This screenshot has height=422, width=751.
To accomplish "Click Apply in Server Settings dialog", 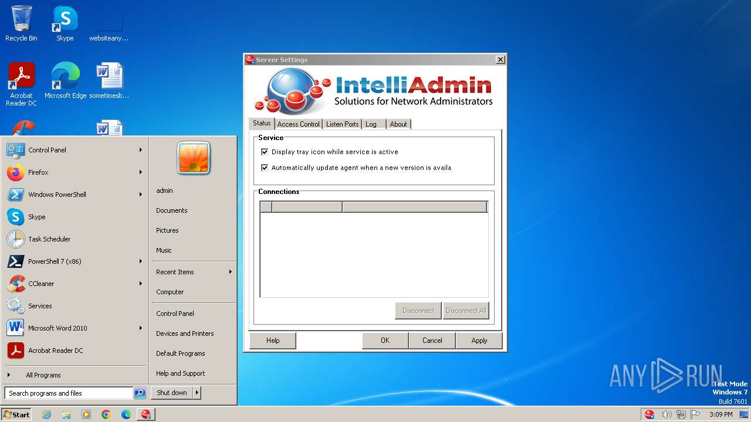I will [479, 341].
